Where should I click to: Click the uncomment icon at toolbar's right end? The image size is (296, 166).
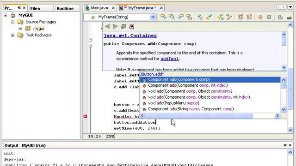(289, 18)
